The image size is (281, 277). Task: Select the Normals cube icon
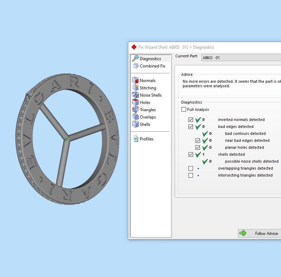click(x=135, y=80)
